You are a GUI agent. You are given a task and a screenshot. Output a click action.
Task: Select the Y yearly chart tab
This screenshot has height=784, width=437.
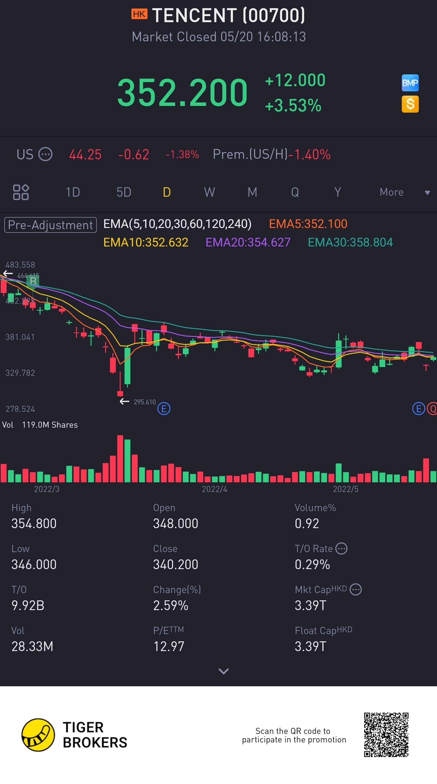[337, 192]
